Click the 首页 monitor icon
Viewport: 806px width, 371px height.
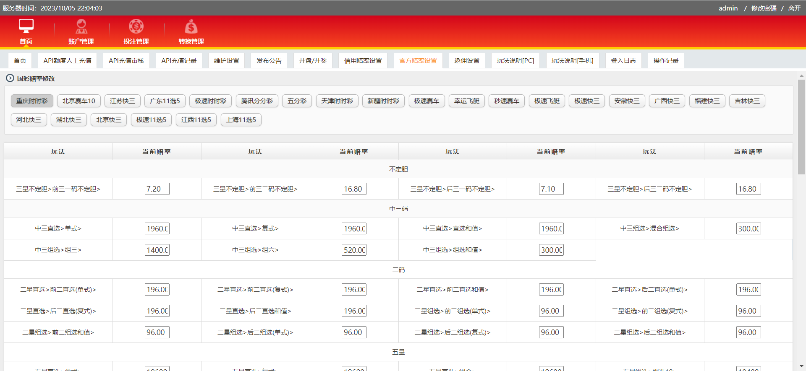coord(26,26)
